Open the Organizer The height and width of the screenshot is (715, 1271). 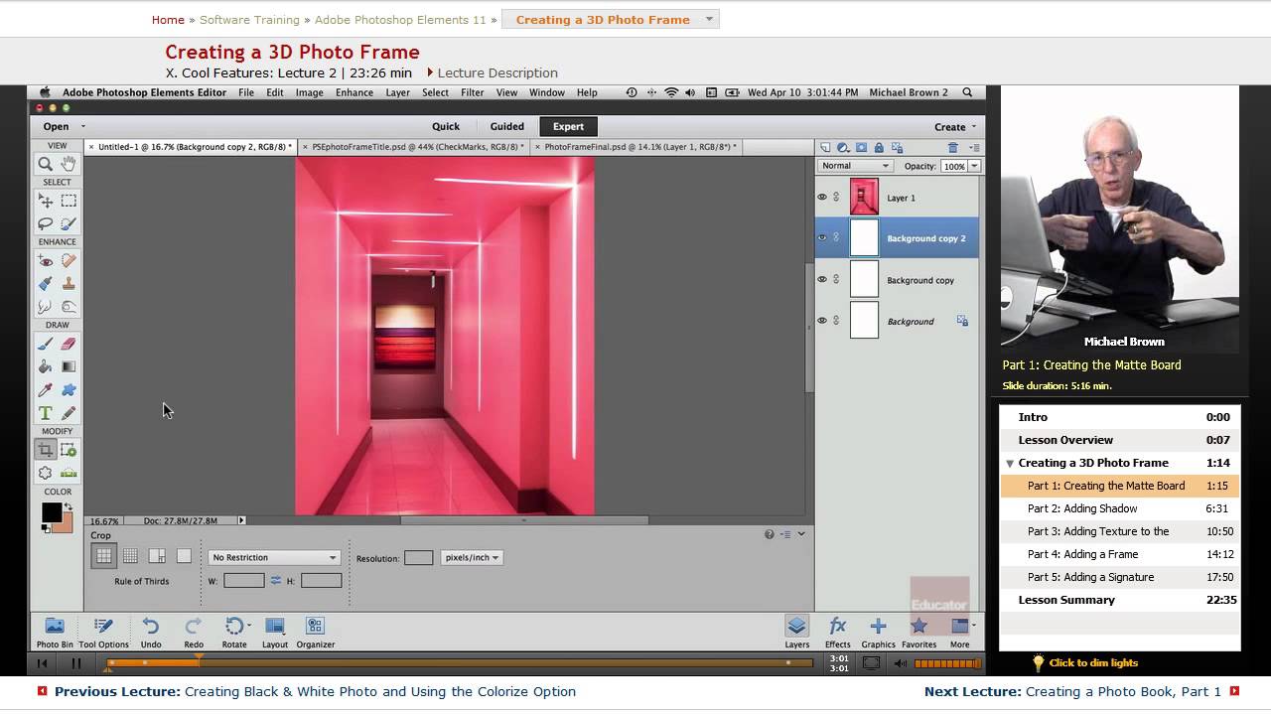pos(315,632)
